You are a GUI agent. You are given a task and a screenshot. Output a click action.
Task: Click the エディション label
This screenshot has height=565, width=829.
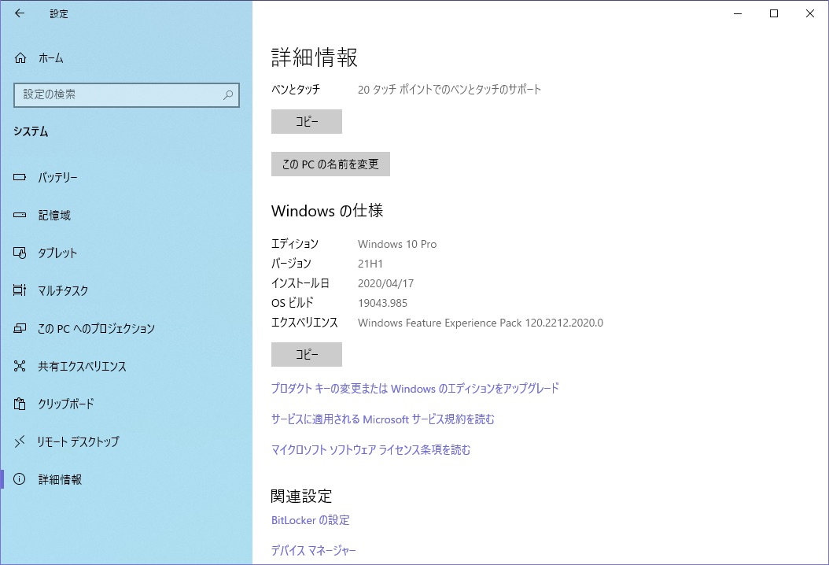click(x=294, y=244)
